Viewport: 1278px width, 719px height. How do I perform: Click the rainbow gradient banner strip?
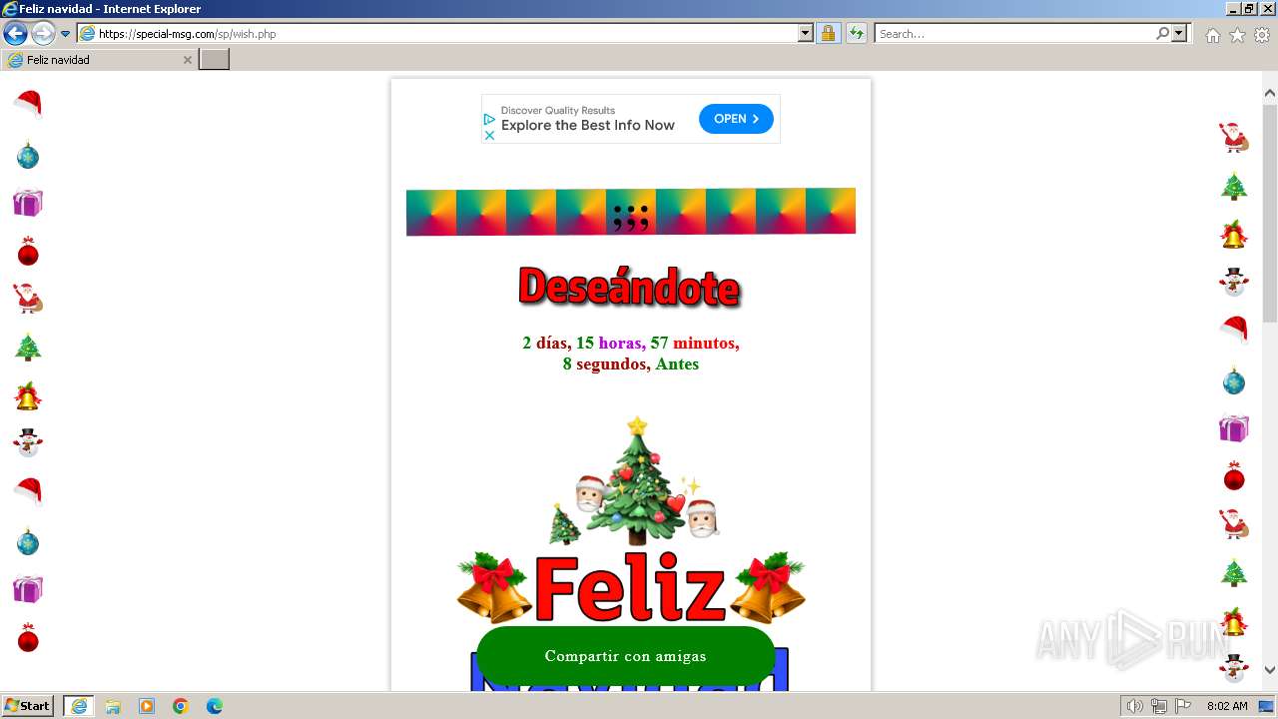[631, 212]
